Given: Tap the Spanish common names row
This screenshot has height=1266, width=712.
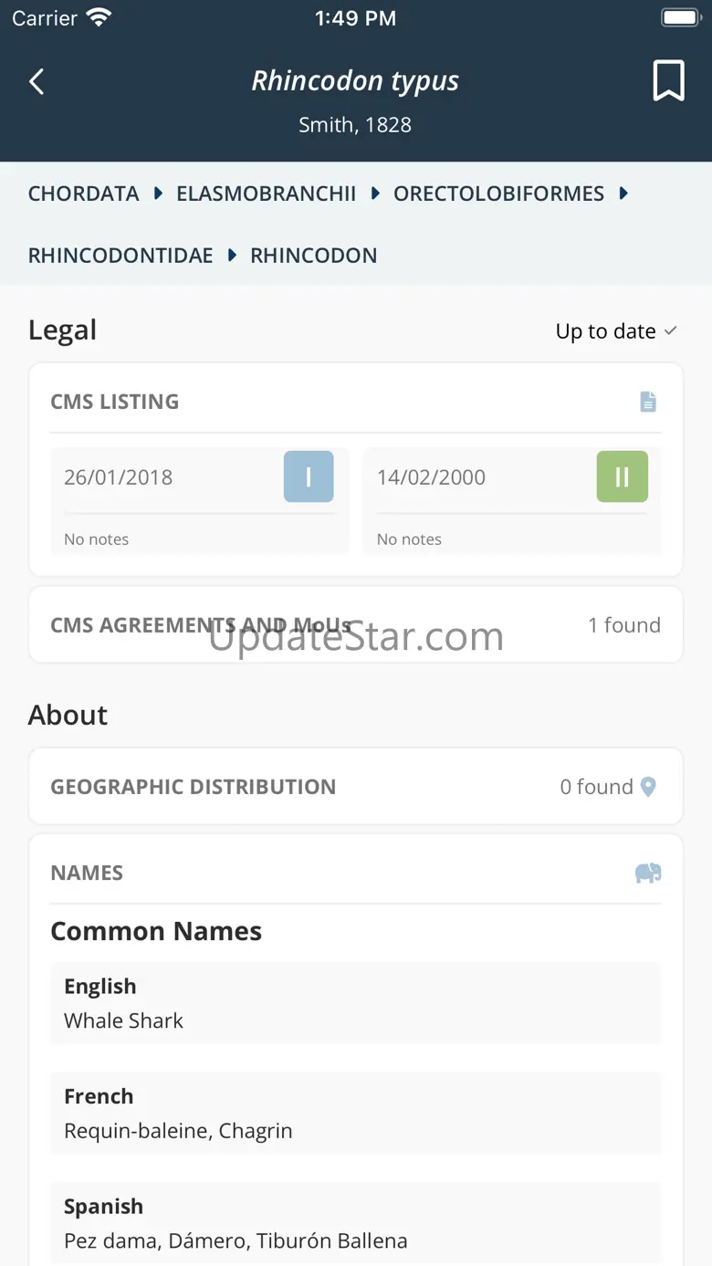Looking at the screenshot, I should [355, 1223].
